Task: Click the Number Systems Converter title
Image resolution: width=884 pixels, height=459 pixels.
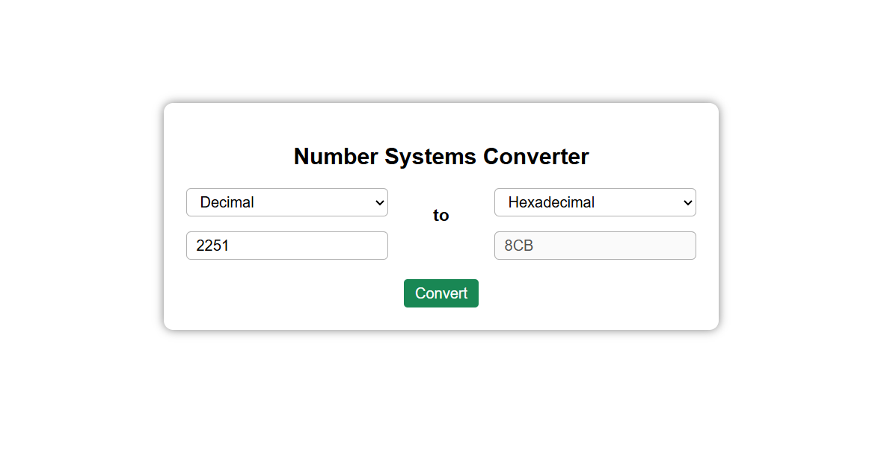Action: coord(441,157)
